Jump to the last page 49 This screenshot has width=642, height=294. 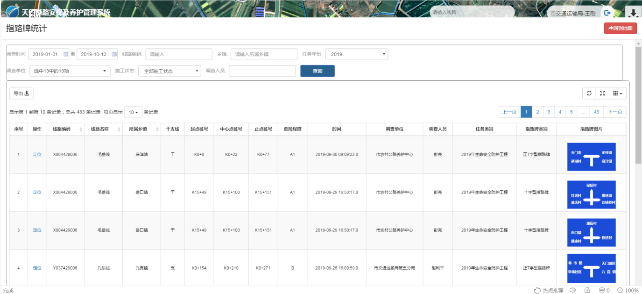(x=597, y=112)
